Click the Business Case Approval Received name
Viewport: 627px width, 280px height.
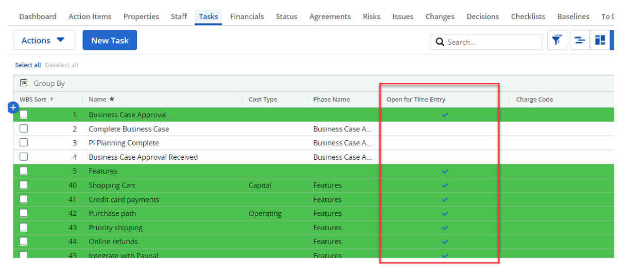pos(143,157)
